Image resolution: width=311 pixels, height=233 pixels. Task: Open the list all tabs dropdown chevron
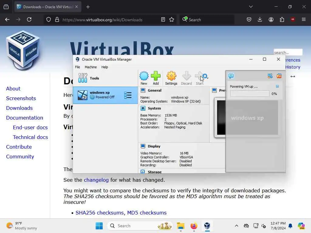pos(251,7)
